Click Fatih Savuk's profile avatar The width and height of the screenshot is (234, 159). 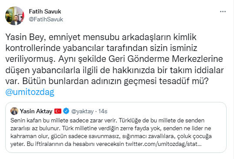[15, 16]
